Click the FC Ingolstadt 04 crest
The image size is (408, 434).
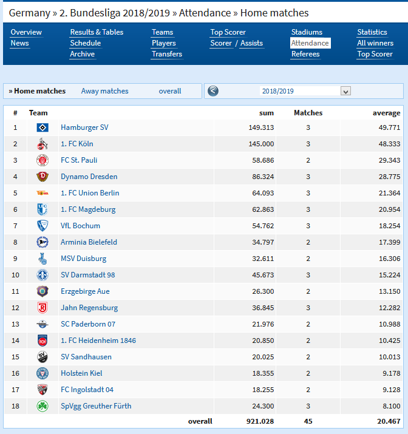42,390
